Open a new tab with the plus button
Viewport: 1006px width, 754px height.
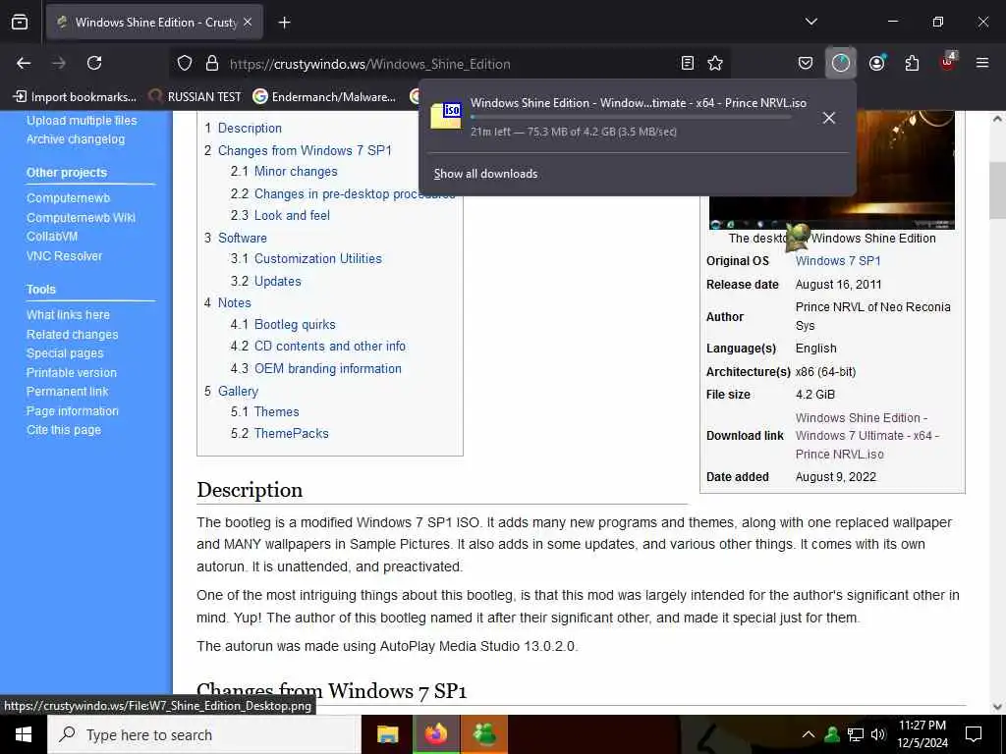coord(284,23)
